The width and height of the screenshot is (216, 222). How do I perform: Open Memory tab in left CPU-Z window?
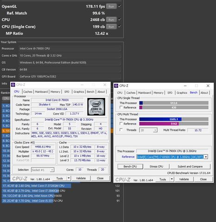coord(55,92)
